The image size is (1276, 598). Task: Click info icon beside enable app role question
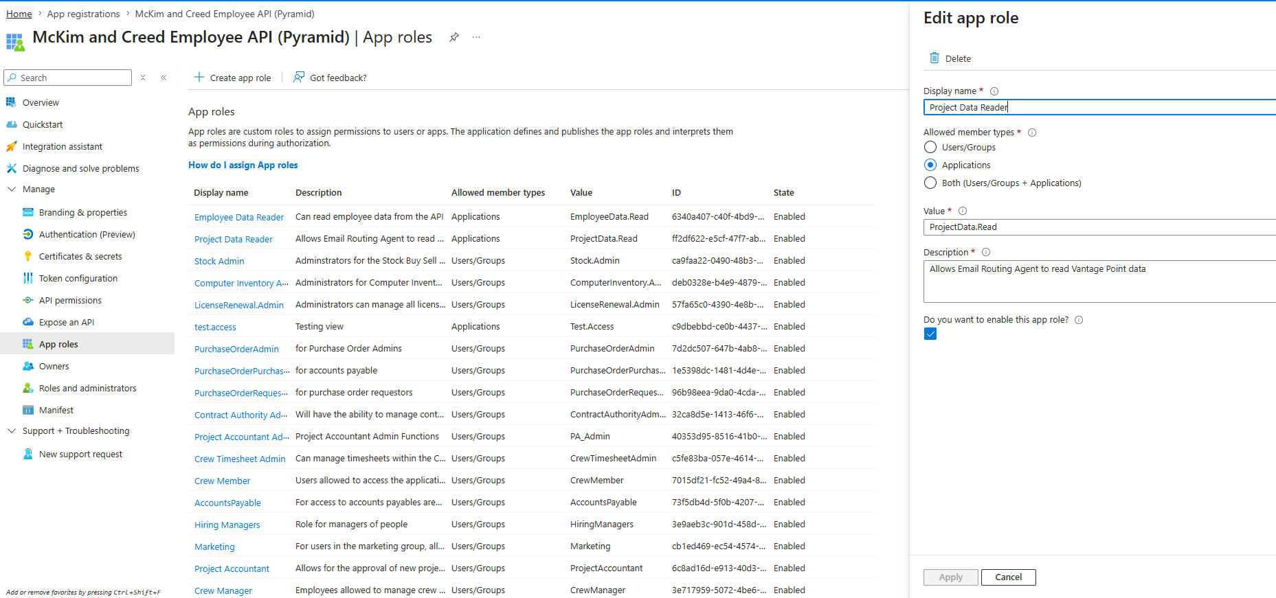(1079, 320)
